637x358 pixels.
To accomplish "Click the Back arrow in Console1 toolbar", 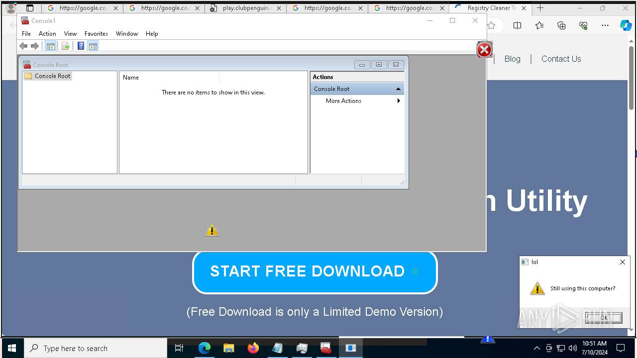I will tap(23, 46).
